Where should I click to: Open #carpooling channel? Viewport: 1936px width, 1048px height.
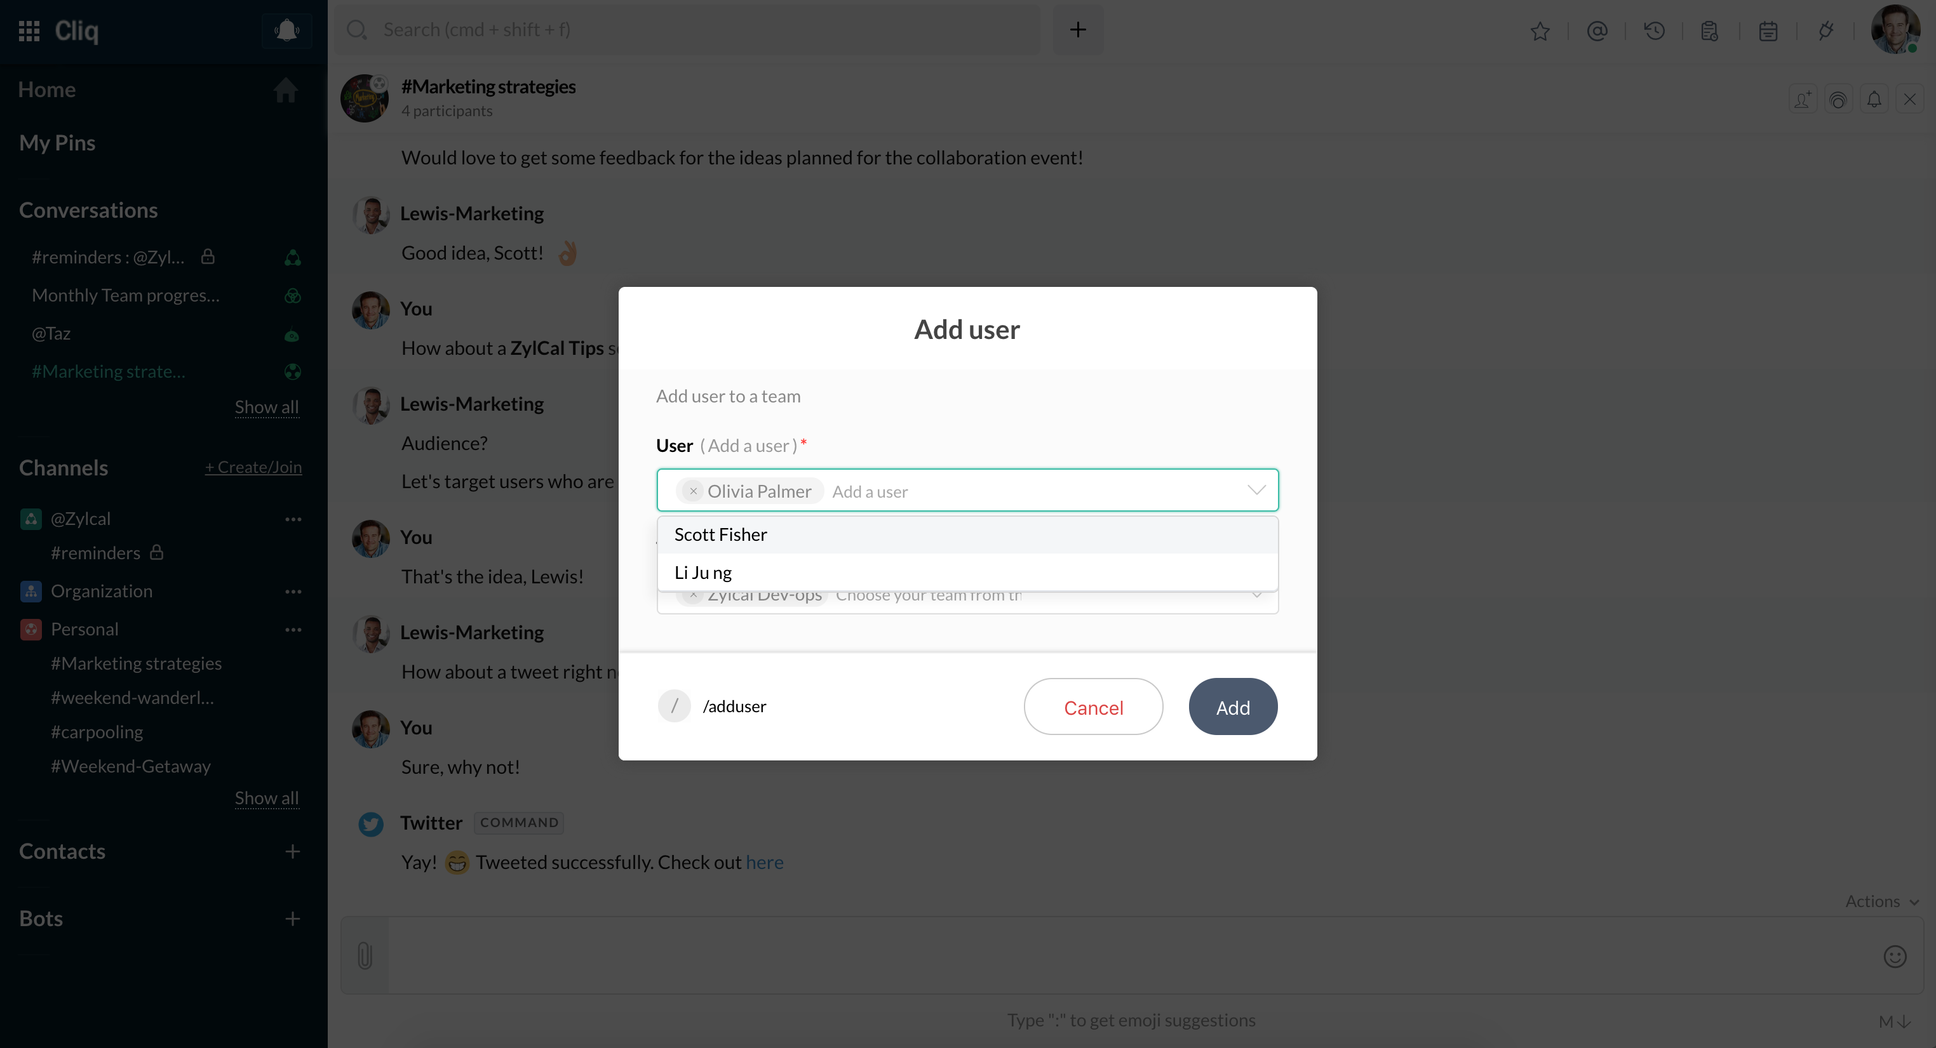tap(96, 733)
